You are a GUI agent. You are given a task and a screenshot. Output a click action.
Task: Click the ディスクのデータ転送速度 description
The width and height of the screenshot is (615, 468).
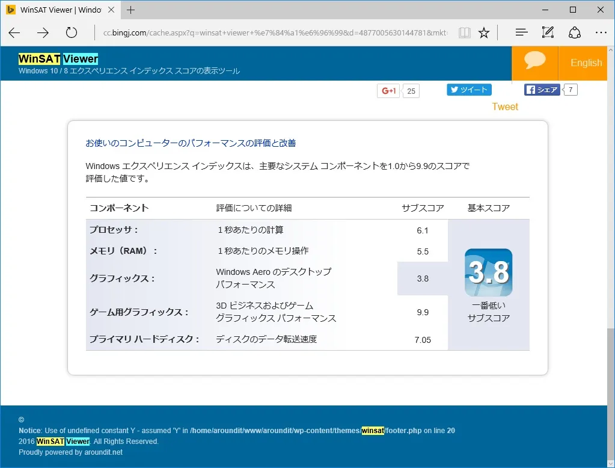point(266,339)
